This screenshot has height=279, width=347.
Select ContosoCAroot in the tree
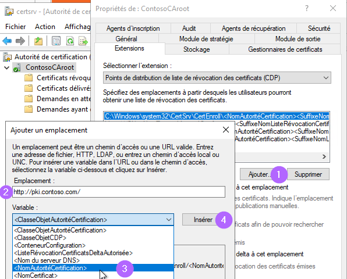(49, 67)
